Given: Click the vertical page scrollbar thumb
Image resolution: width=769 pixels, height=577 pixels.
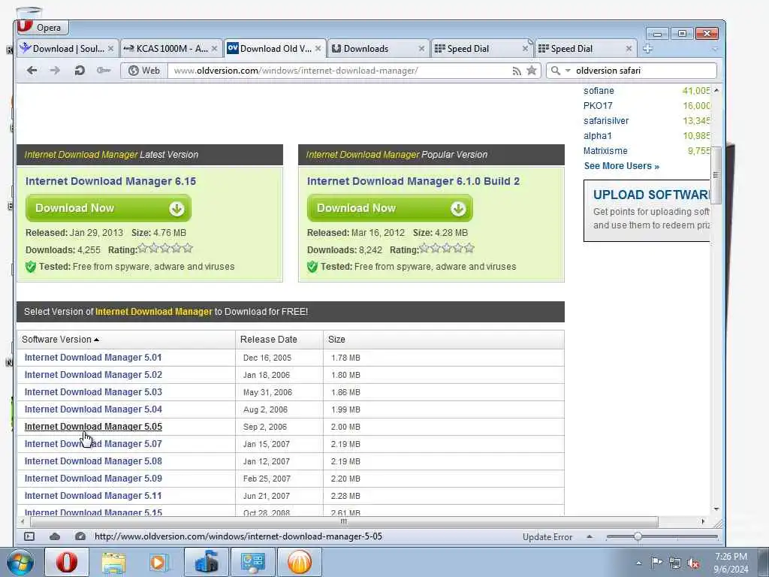Looking at the screenshot, I should [716, 175].
